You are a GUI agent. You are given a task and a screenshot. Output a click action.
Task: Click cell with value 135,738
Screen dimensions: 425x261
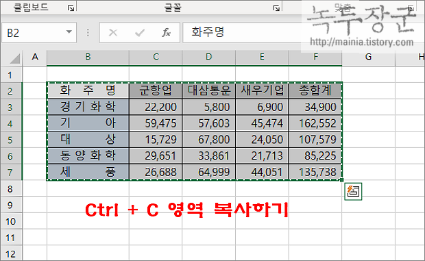click(315, 172)
